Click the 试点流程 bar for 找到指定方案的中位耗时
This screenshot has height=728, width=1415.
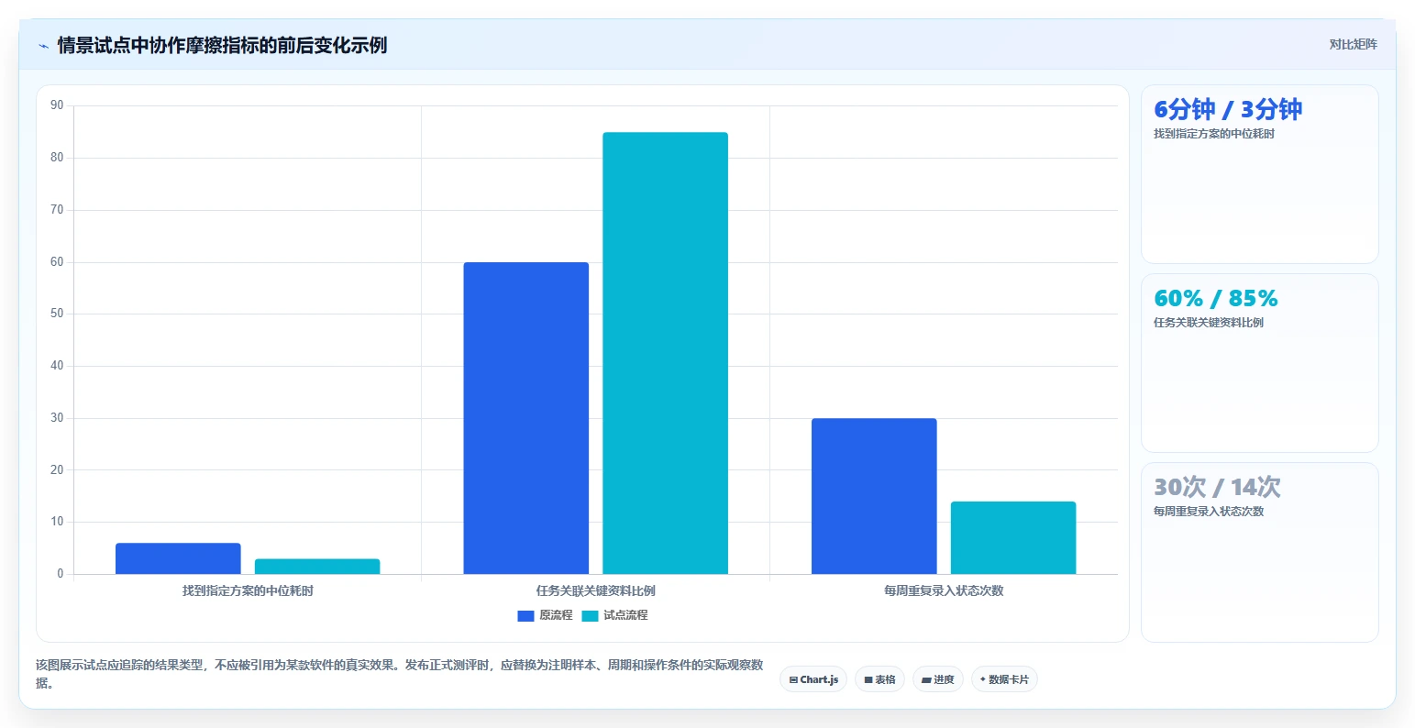click(x=317, y=567)
